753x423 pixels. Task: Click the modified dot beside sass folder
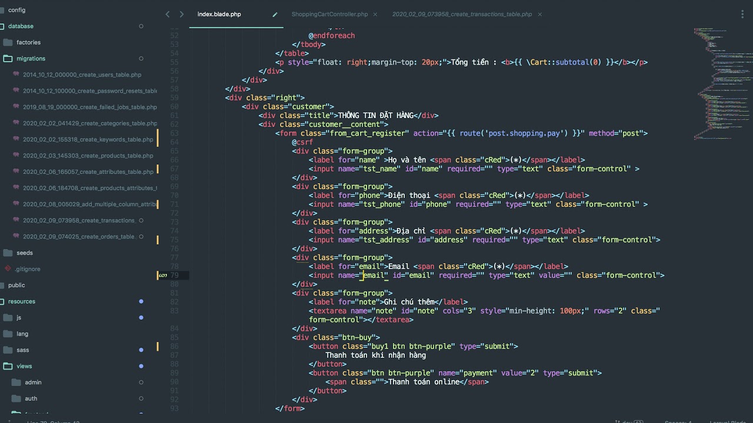point(141,350)
